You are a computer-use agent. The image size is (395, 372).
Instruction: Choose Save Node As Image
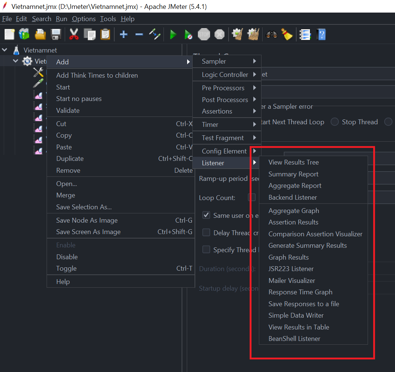click(121, 220)
